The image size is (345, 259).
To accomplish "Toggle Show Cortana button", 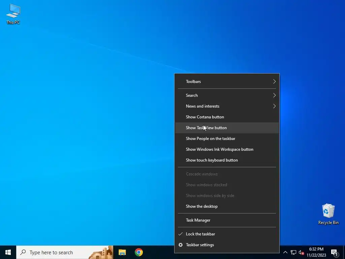I will [x=227, y=117].
